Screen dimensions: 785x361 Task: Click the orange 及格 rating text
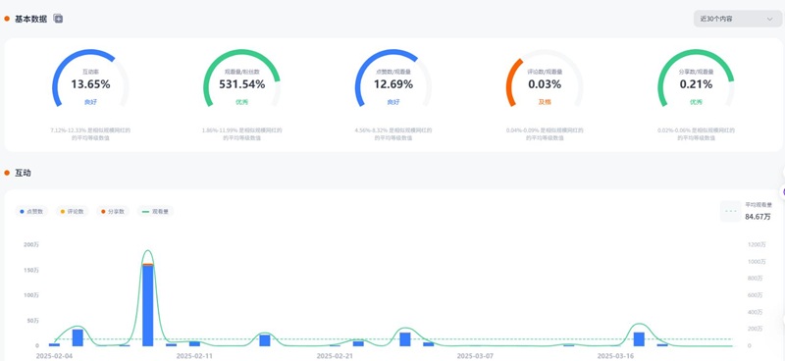click(x=545, y=102)
